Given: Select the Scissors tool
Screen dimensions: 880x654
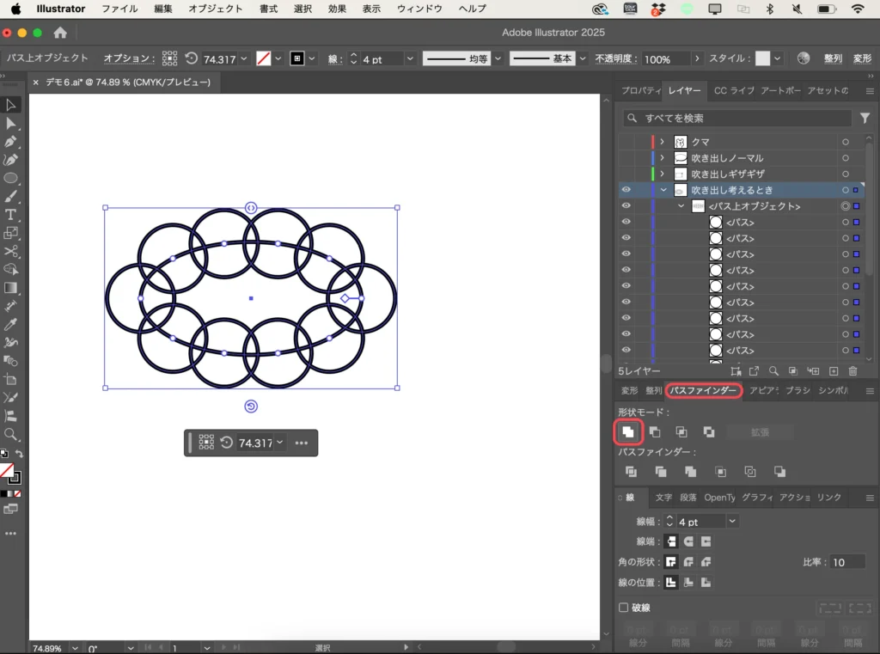Looking at the screenshot, I should [11, 251].
